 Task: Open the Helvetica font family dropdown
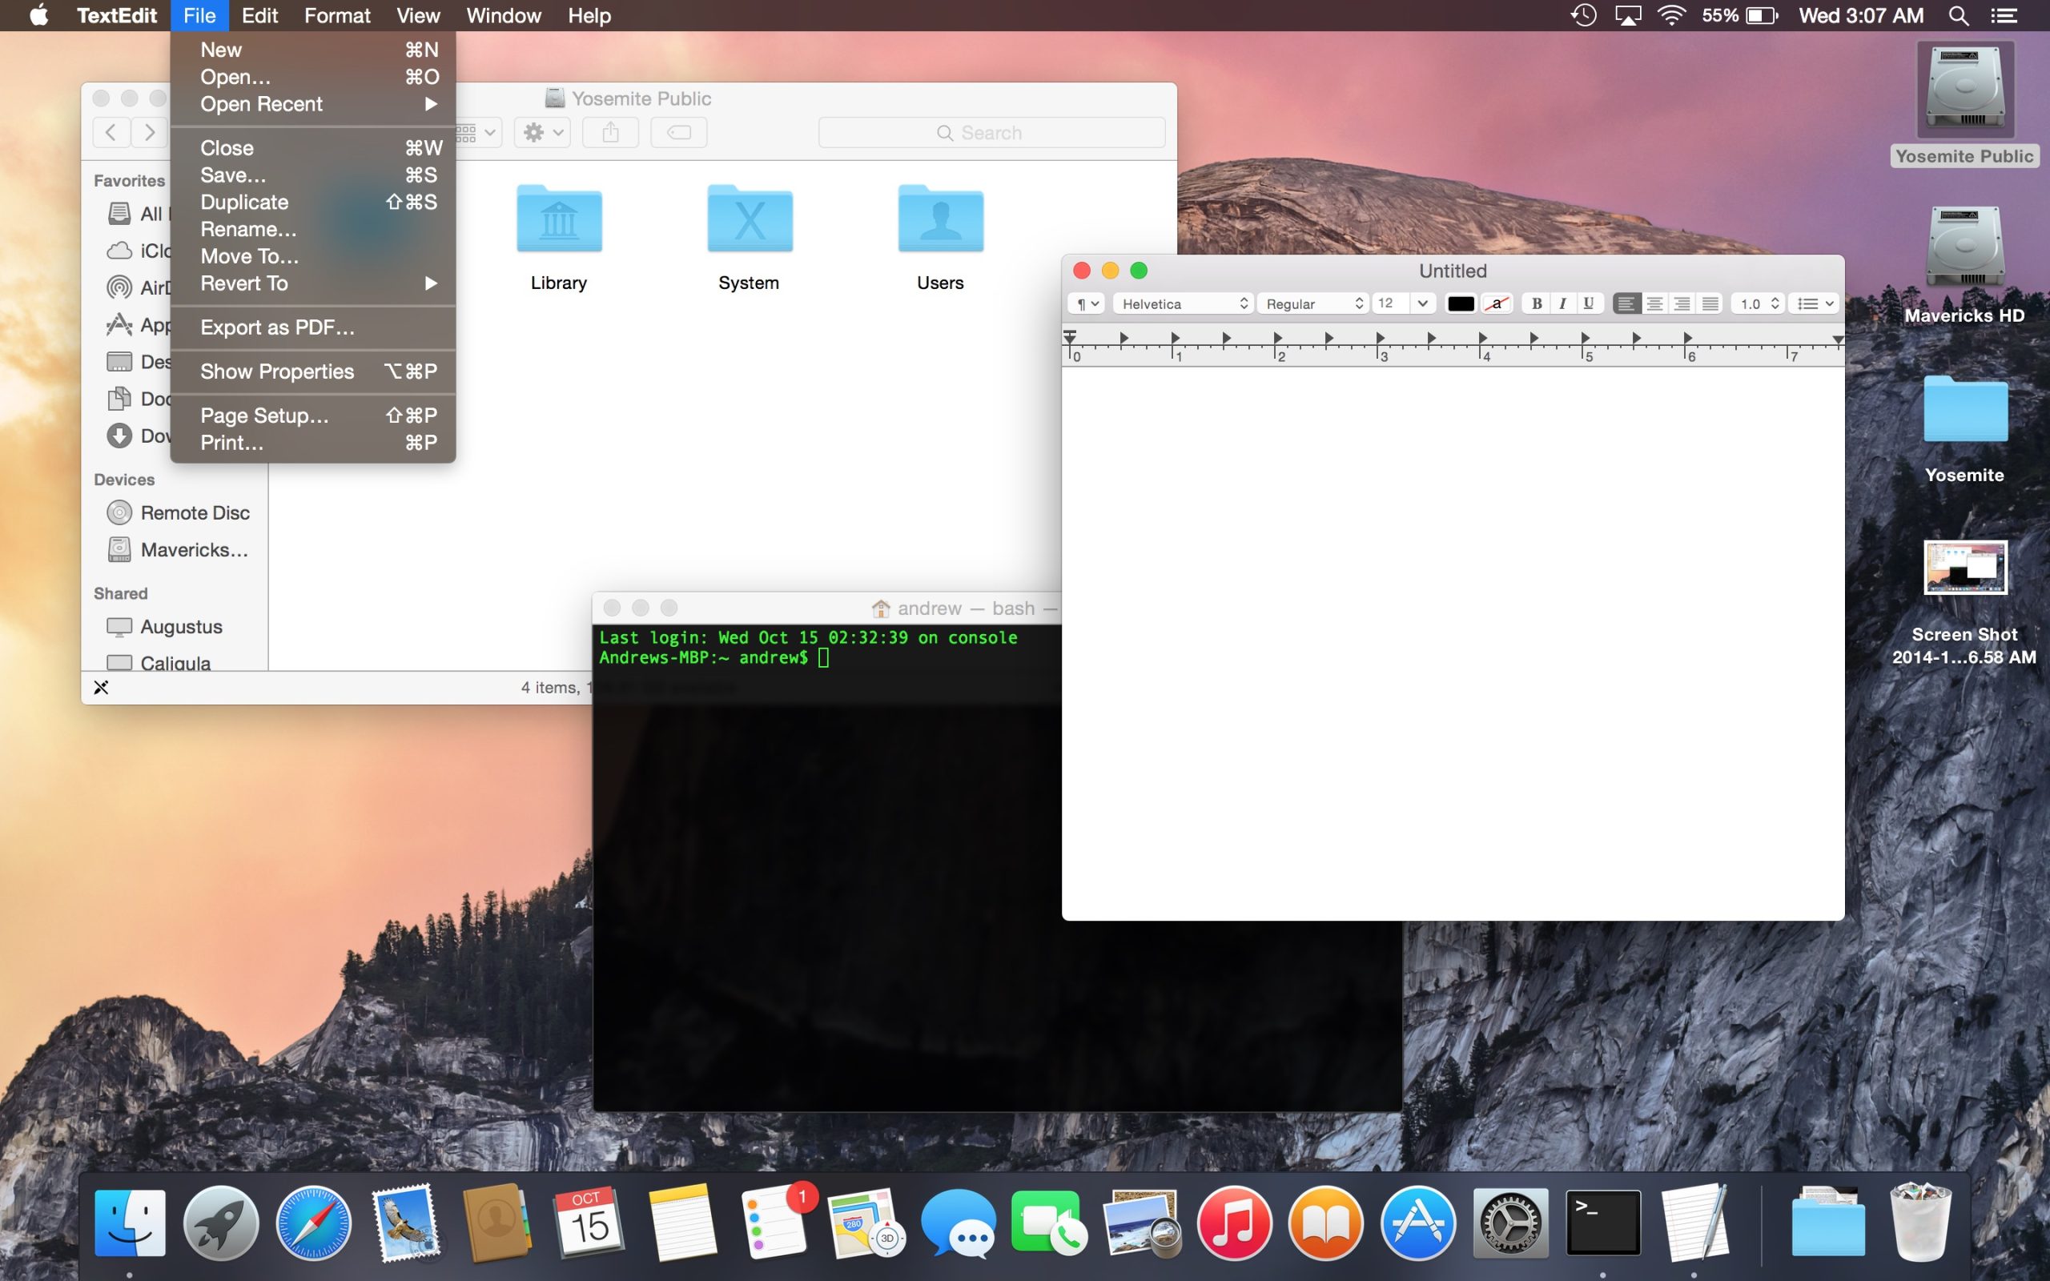[1182, 303]
